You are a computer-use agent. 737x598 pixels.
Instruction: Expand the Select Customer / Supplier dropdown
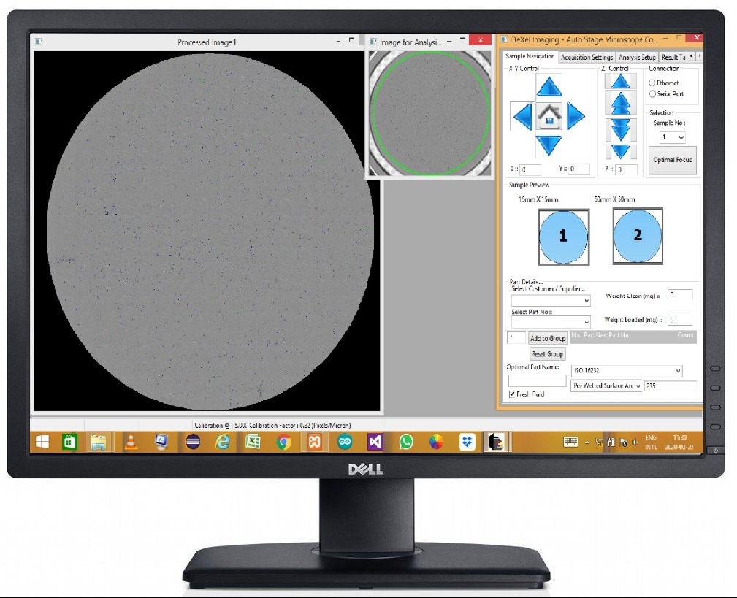(551, 301)
